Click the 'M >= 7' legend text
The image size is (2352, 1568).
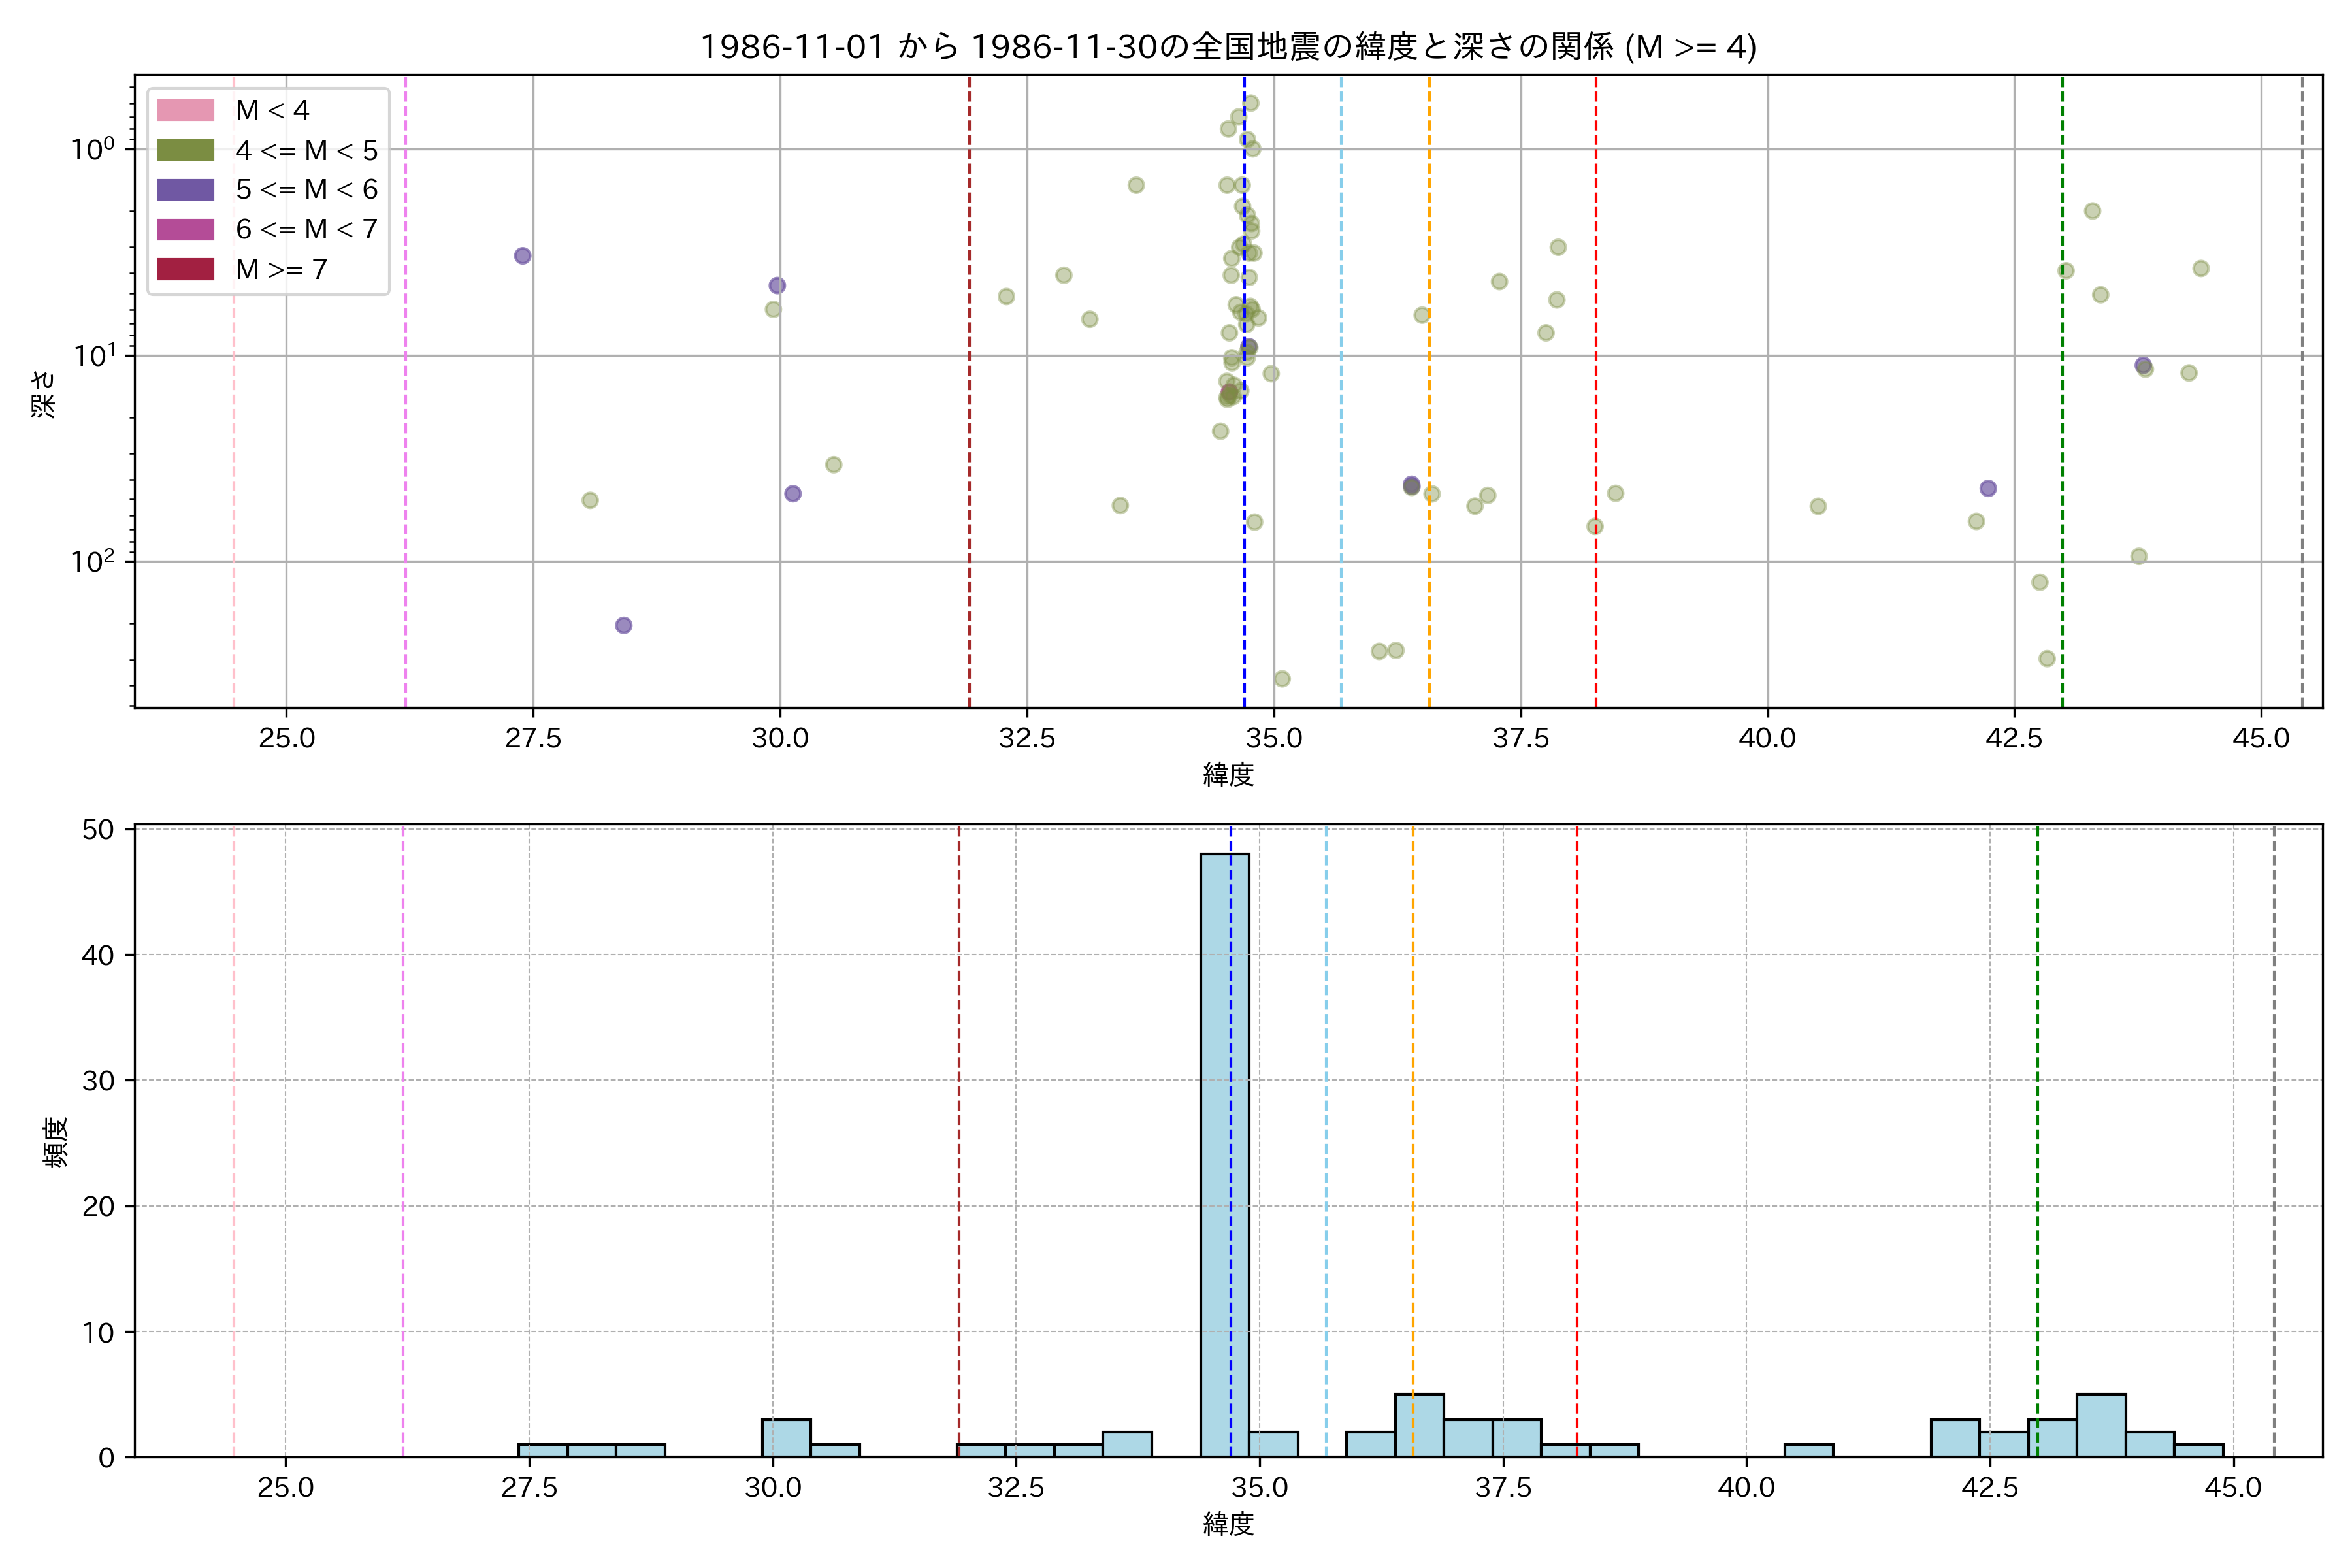281,269
